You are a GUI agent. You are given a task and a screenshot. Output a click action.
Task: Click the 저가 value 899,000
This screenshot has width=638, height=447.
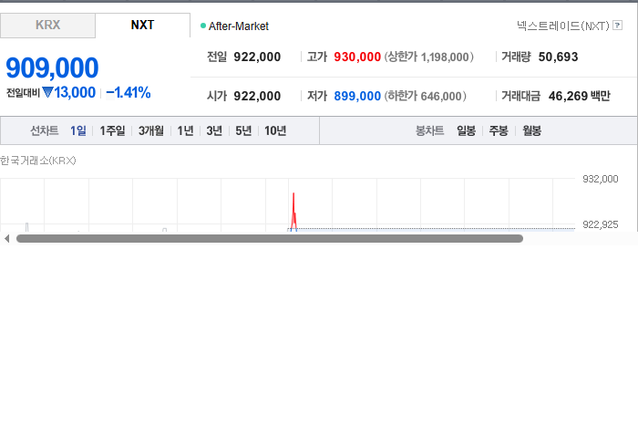357,96
